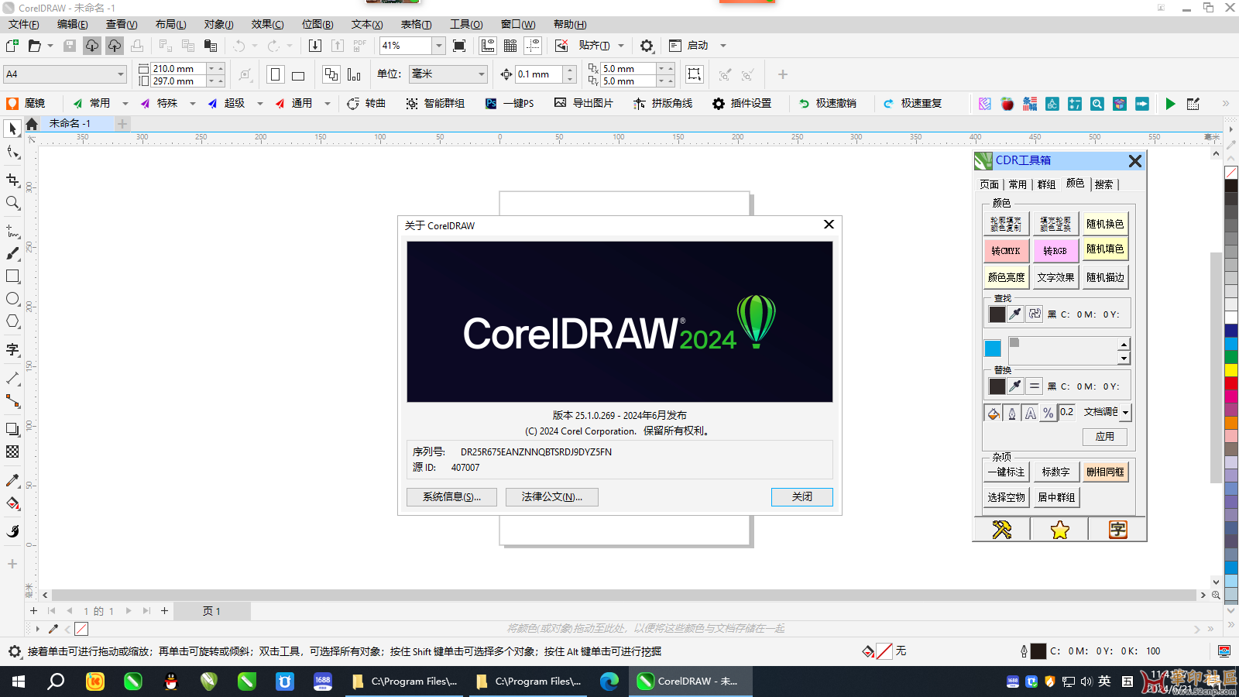Open a file with the folder icon
The width and height of the screenshot is (1239, 697).
click(x=34, y=46)
